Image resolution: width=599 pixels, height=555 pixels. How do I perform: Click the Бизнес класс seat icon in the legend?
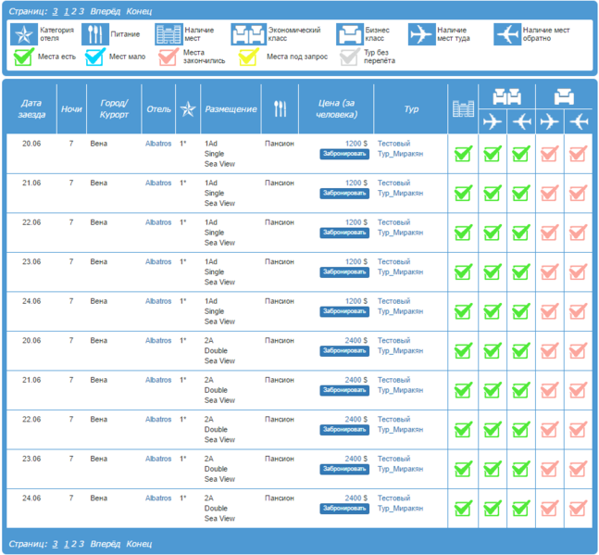click(349, 34)
